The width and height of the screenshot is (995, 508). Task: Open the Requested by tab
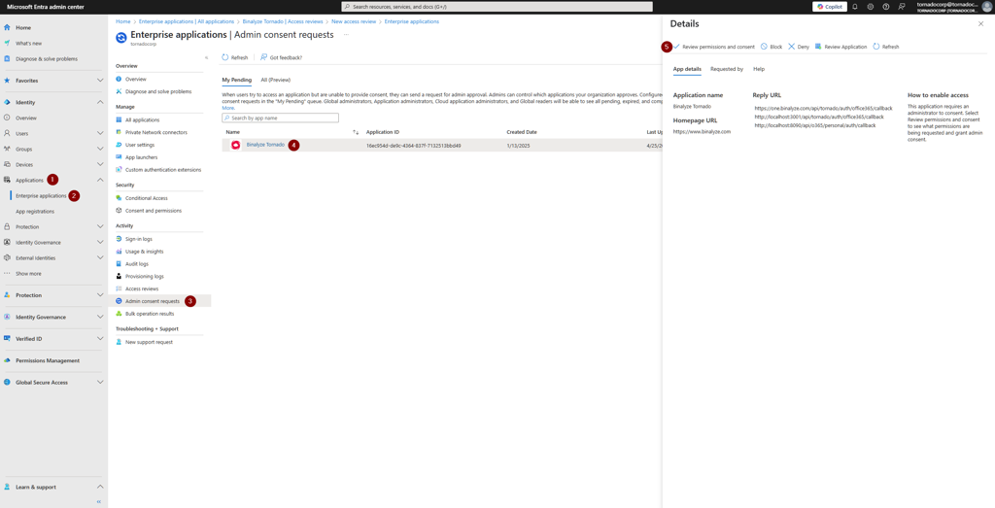(726, 69)
